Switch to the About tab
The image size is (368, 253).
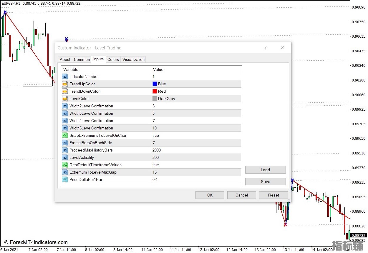pos(65,59)
